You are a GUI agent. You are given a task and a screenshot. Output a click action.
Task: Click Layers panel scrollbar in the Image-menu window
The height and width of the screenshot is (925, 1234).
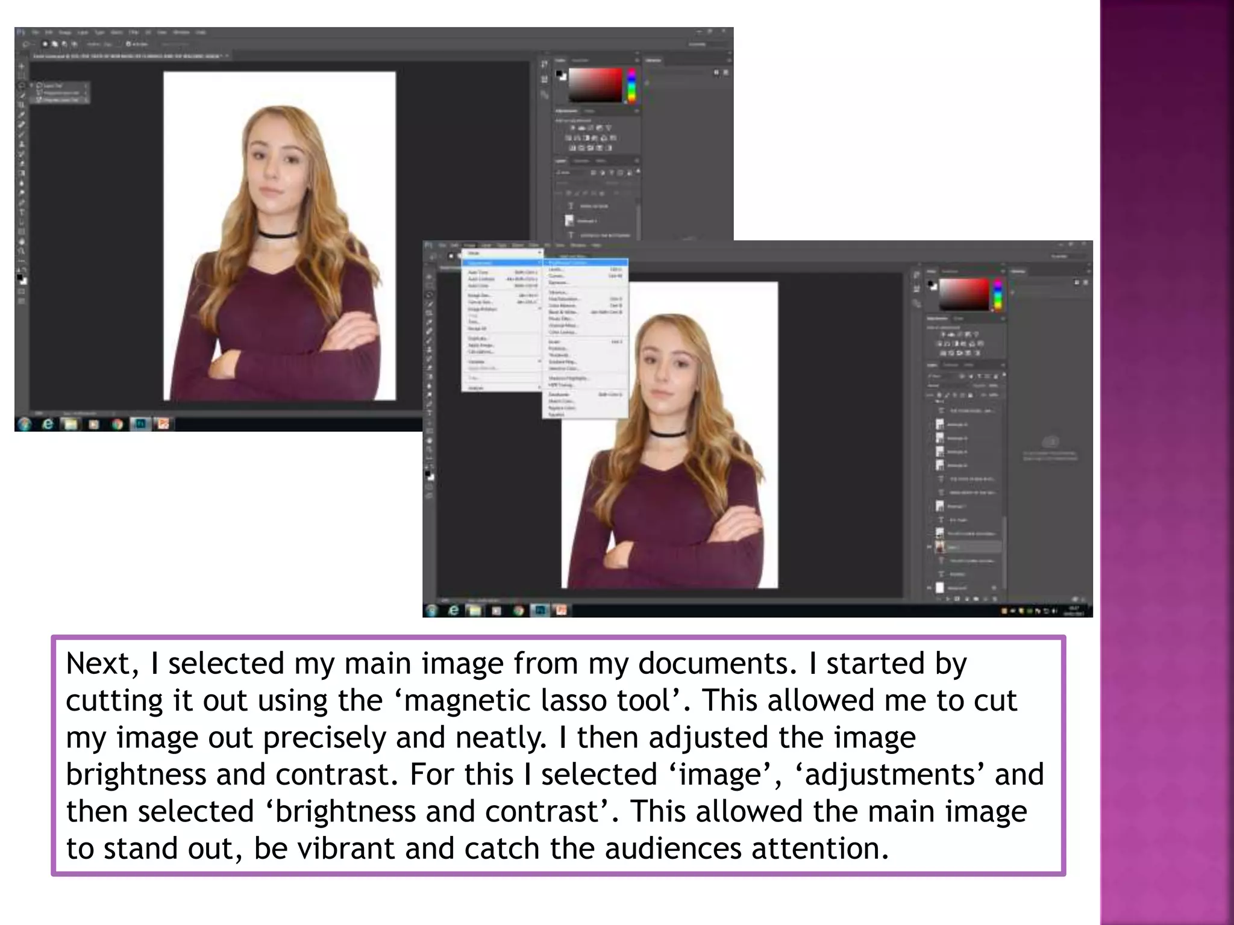(x=1004, y=552)
